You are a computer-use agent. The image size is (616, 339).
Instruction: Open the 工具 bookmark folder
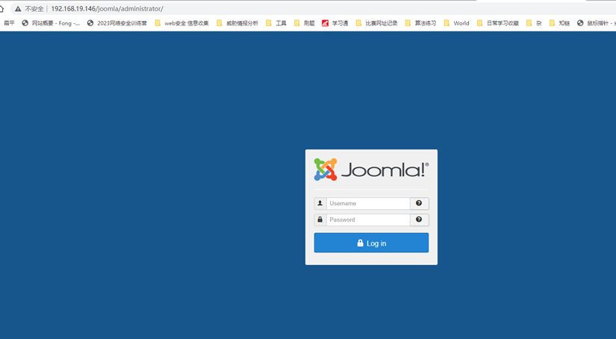click(x=276, y=23)
